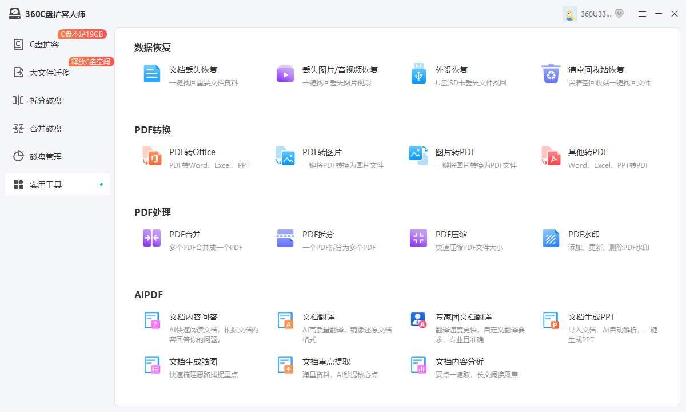
Task: Click the text 一键将图片转换为PDF文件
Action: (476, 165)
